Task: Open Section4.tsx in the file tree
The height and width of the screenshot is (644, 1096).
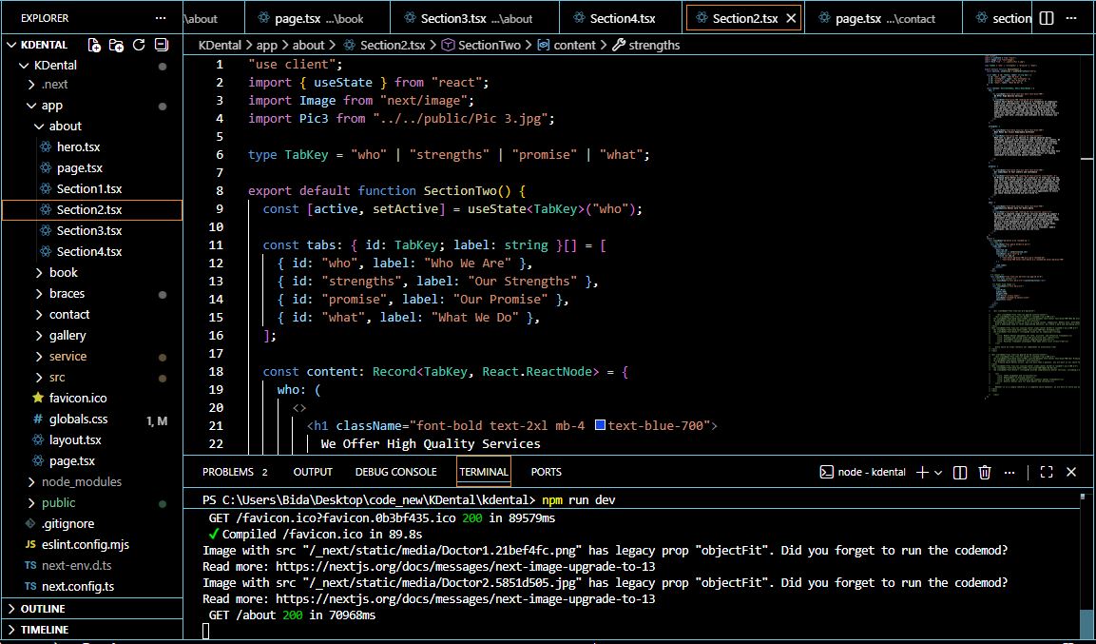Action: pyautogui.click(x=91, y=252)
